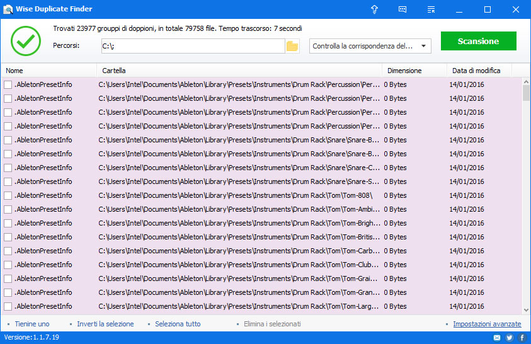Viewport: 531px width, 344px height.
Task: Check the box for the Tom-808 row
Action: (x=8, y=195)
